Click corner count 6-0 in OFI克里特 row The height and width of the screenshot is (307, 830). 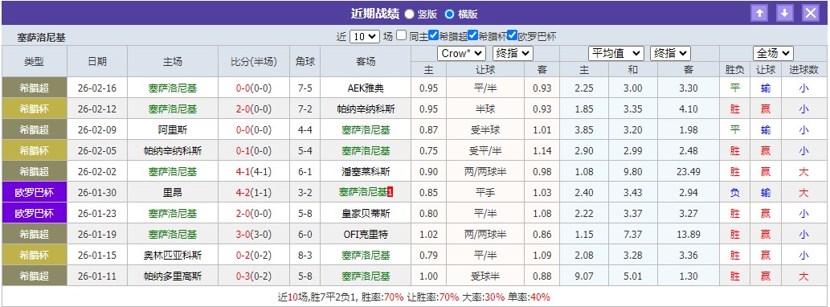click(305, 234)
